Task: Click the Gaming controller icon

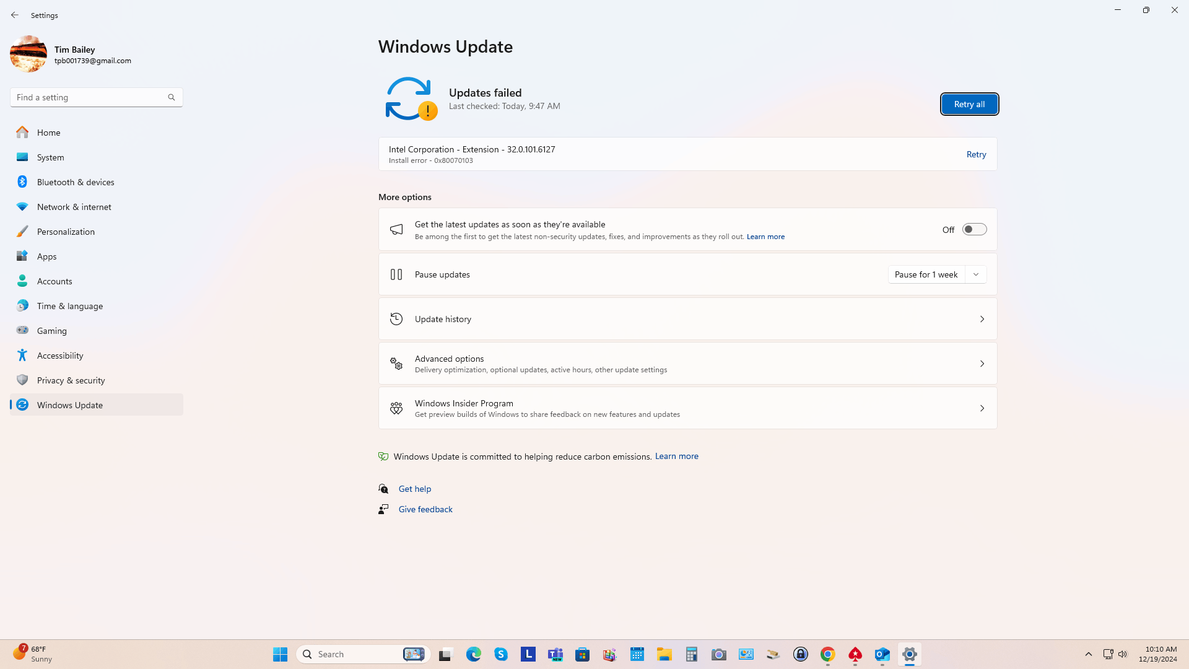Action: [x=22, y=330]
